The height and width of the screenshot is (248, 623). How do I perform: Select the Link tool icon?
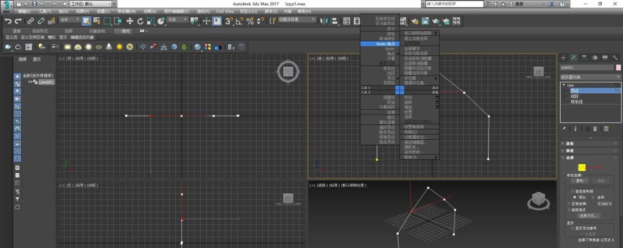(x=31, y=21)
